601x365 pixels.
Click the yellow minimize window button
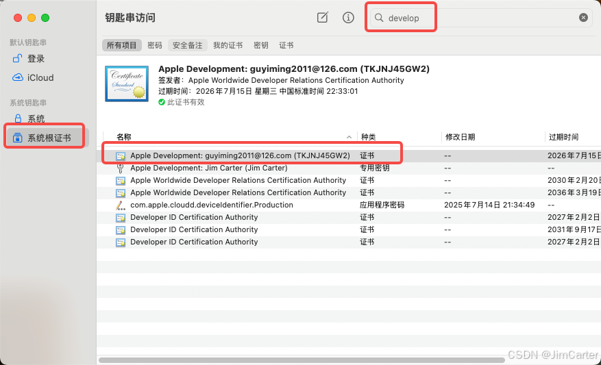32,18
